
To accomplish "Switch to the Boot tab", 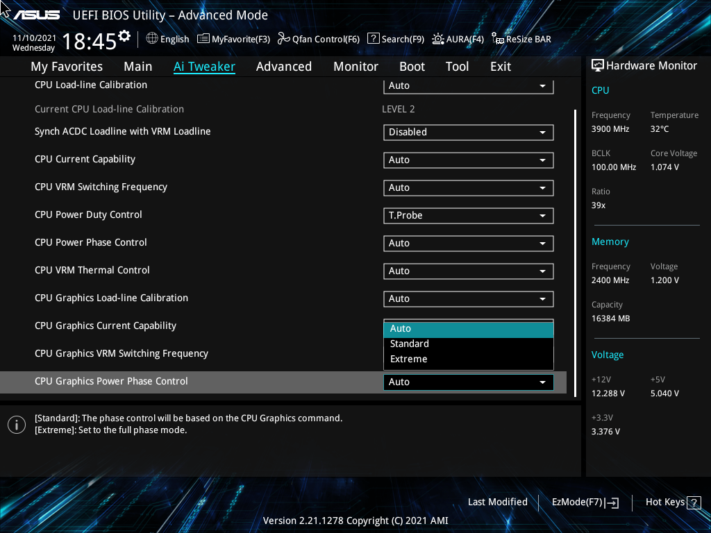I will click(412, 67).
